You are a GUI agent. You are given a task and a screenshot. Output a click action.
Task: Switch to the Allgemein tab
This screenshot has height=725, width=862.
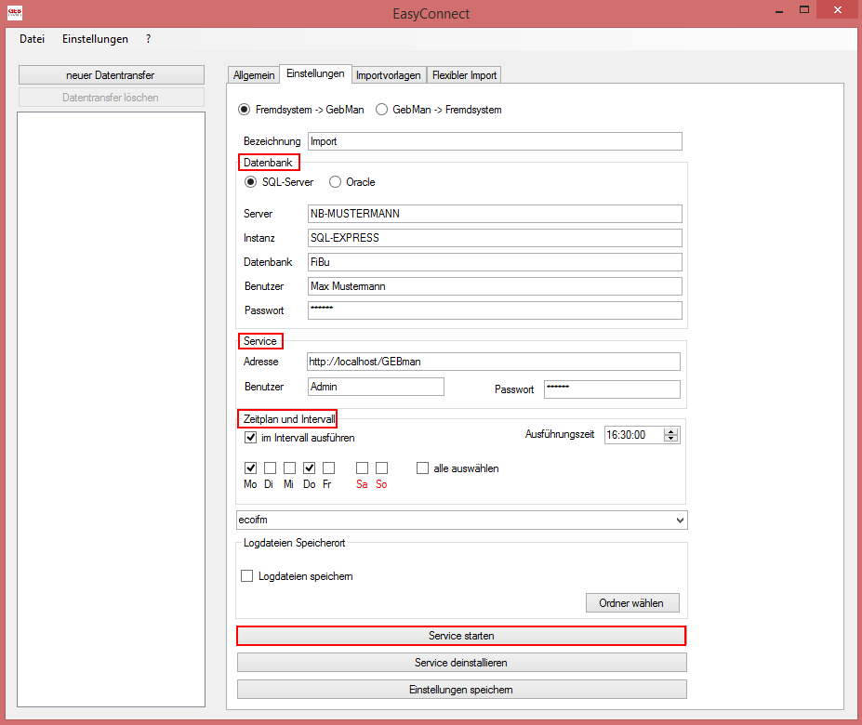253,74
